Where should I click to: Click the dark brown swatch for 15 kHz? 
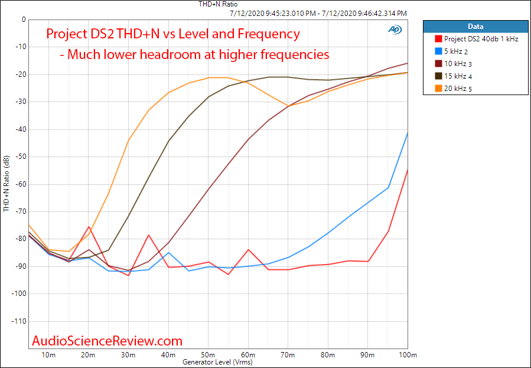pyautogui.click(x=438, y=76)
